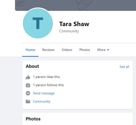Viewport: 136px width, 125px height.
Task: Click the Tara Shaw page title
Action: pyautogui.click(x=74, y=24)
